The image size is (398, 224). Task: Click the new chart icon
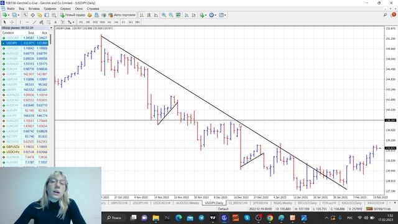coord(4,15)
